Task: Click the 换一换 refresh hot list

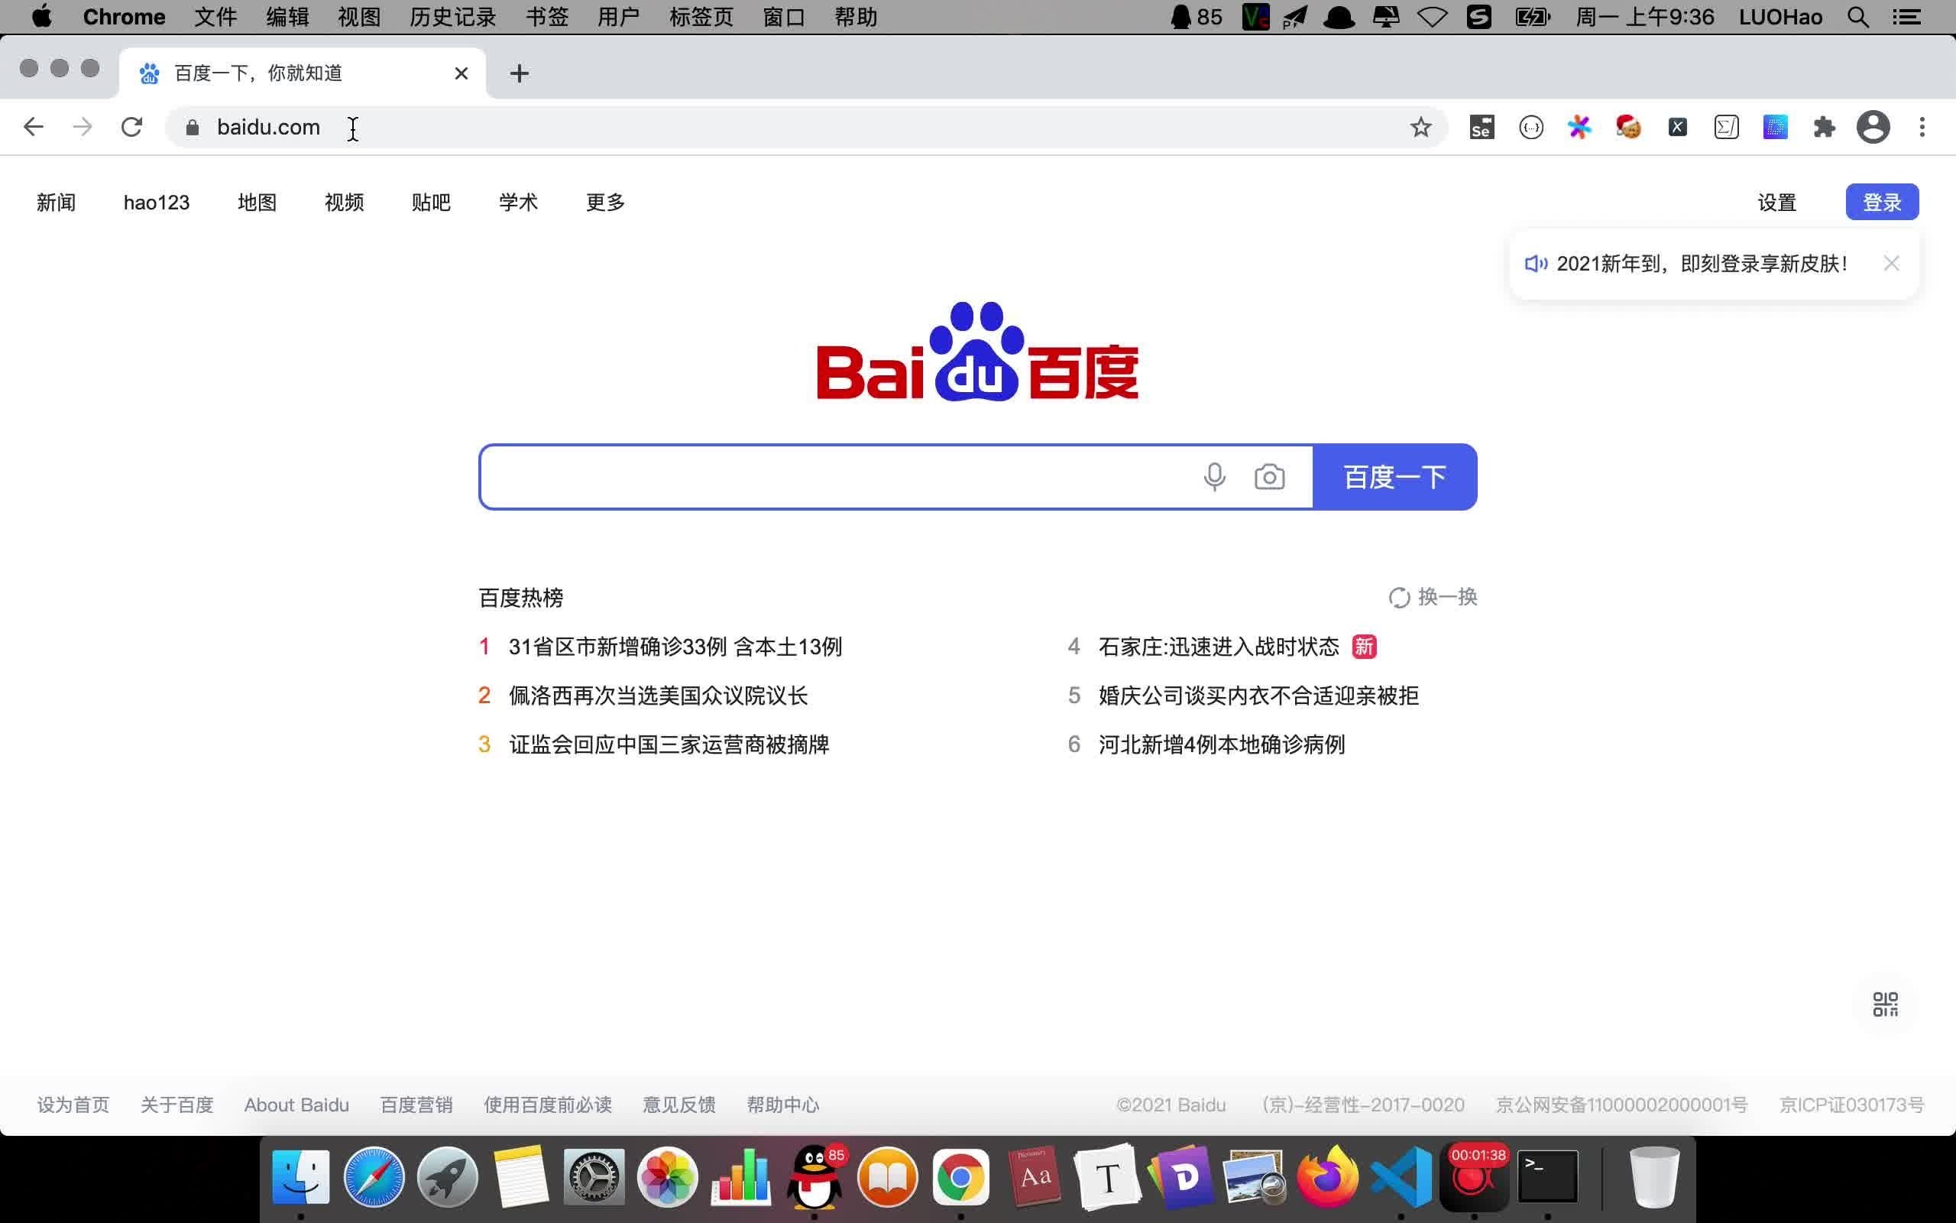Action: (1433, 597)
